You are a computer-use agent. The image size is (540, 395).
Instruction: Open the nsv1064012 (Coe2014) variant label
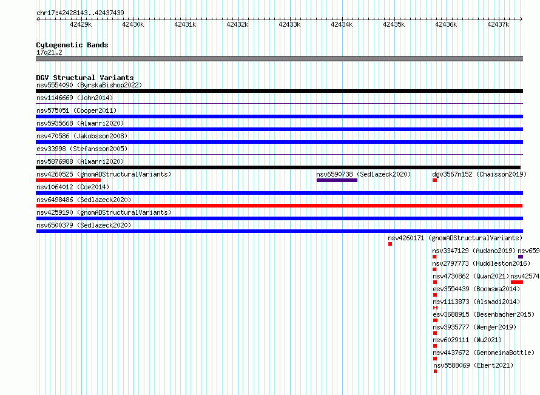(x=73, y=187)
